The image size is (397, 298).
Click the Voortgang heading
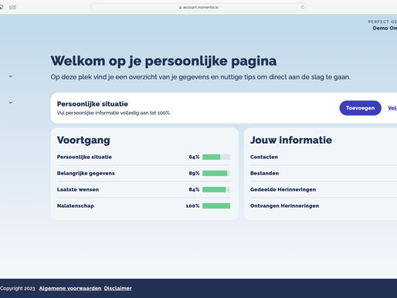point(83,141)
